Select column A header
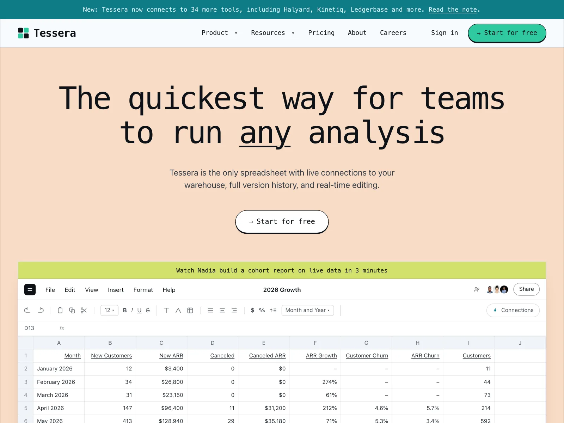The width and height of the screenshot is (564, 423). point(59,343)
